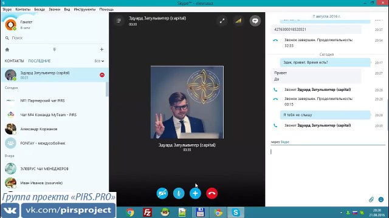The height and width of the screenshot is (218, 389).
Task: Hang up via red icon in contact row
Action: 102,75
